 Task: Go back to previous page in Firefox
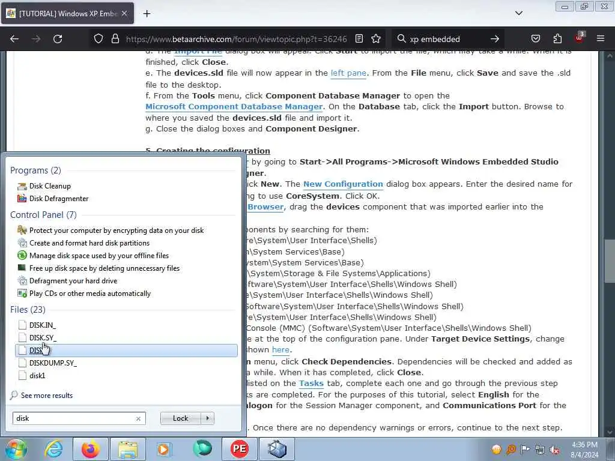click(x=14, y=39)
